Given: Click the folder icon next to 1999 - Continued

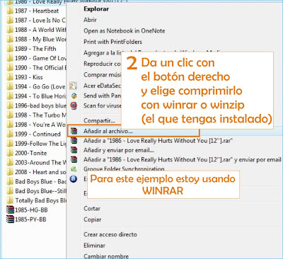Looking at the screenshot, I should [10, 134].
